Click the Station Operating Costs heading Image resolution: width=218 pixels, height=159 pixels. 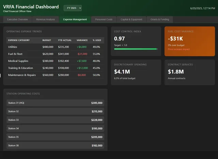pyautogui.click(x=23, y=94)
